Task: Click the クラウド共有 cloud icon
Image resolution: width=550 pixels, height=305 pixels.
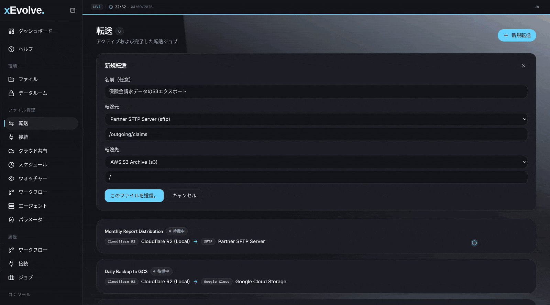Action: [11, 151]
